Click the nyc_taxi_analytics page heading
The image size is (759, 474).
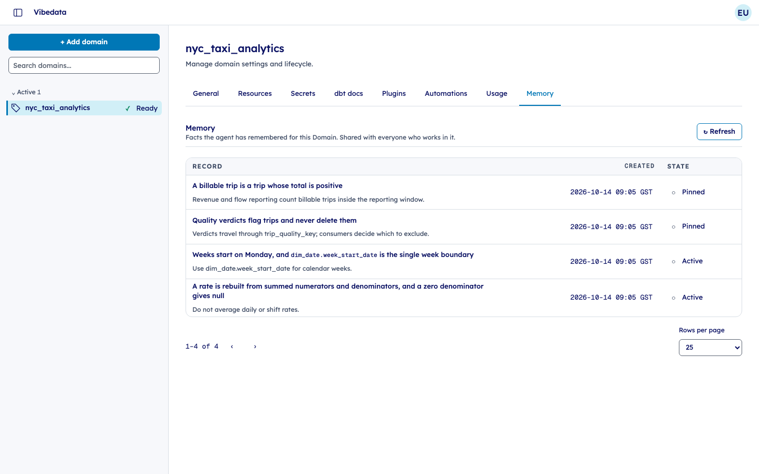click(x=235, y=48)
